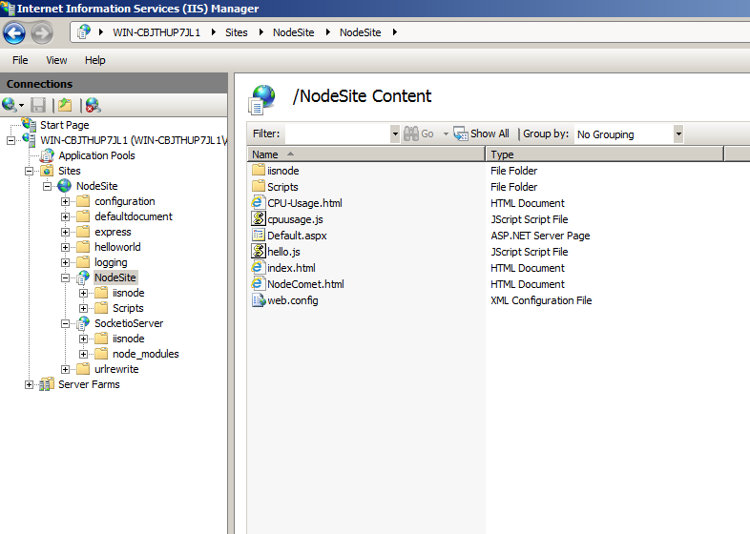Viewport: 750px width, 534px height.
Task: Click the Up folder icon in Connections toolbar
Action: (65, 105)
